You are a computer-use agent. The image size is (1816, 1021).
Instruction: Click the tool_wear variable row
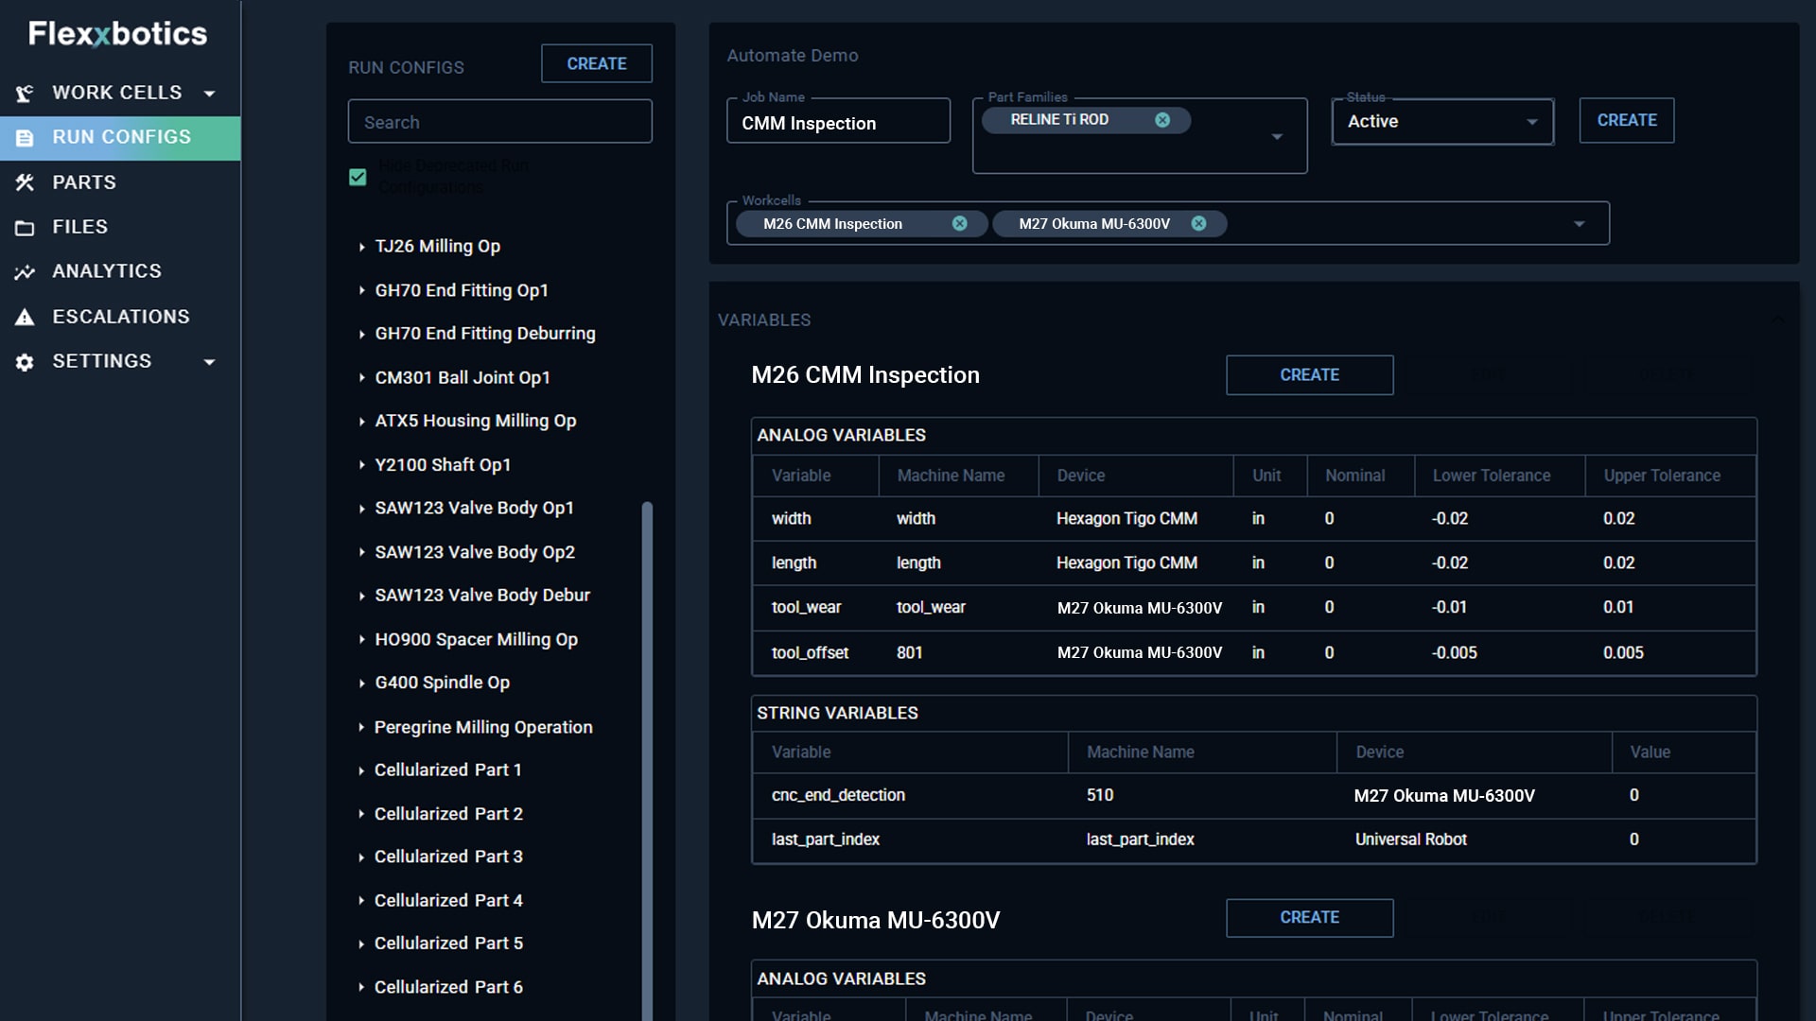(1254, 608)
